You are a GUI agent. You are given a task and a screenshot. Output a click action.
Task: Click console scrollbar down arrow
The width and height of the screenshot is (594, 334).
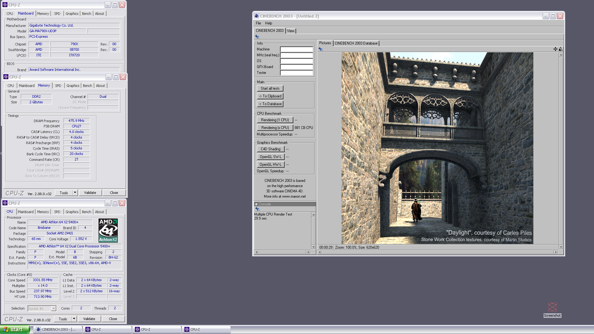pyautogui.click(x=313, y=247)
